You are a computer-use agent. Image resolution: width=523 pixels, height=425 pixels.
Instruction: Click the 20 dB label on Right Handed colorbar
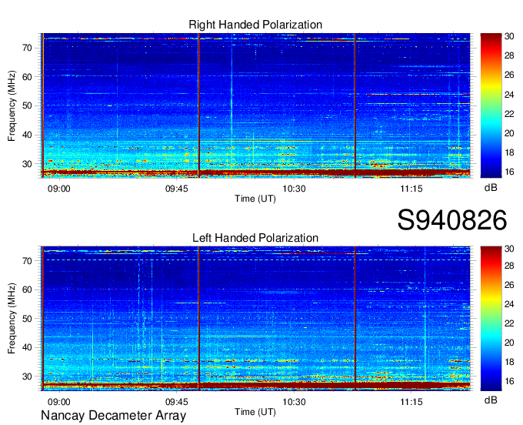[509, 133]
